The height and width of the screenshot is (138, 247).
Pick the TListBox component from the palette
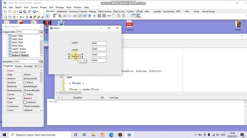tap(99, 16)
